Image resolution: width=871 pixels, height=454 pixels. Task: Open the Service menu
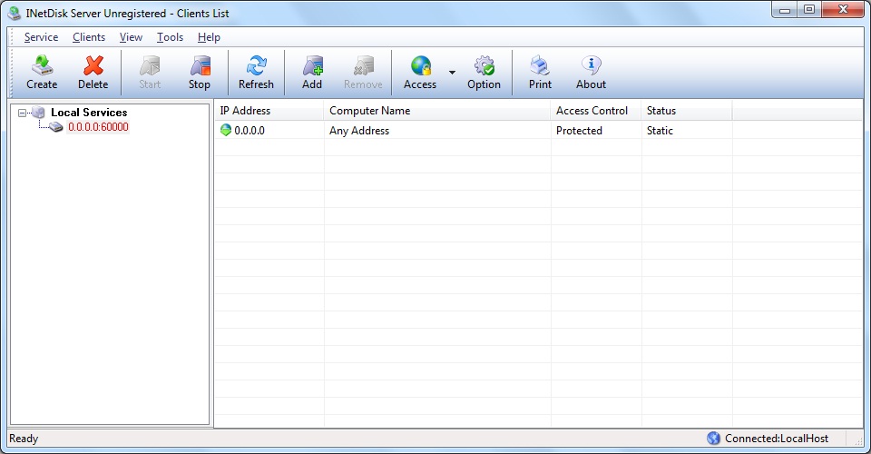point(41,37)
